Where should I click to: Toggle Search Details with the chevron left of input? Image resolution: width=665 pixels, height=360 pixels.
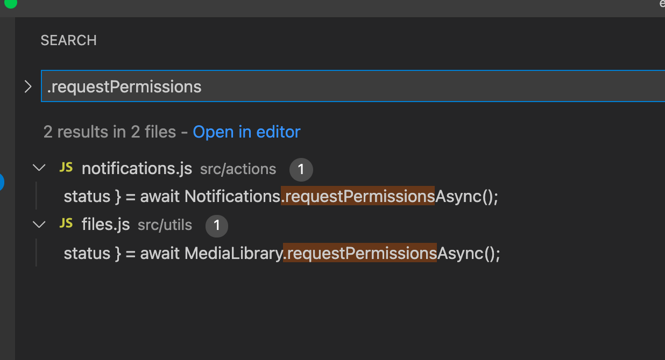[27, 85]
